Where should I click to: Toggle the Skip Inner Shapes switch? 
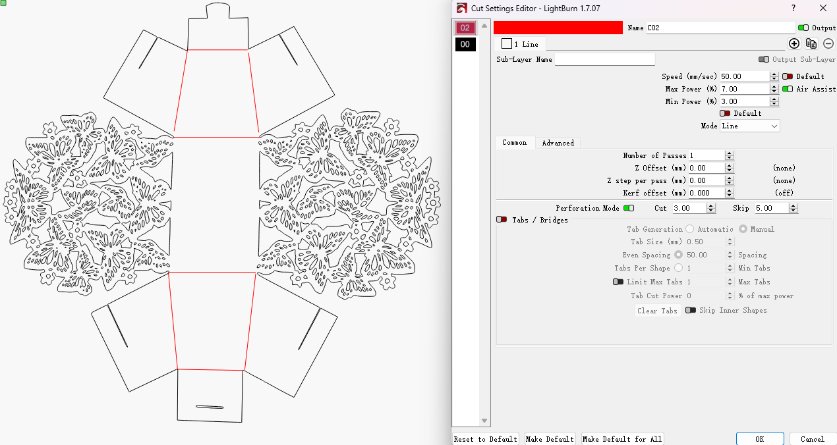(691, 310)
